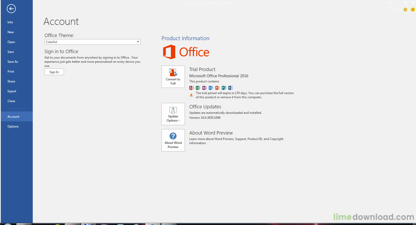
Task: Click the 'Trial Product' heading
Action: [202, 69]
